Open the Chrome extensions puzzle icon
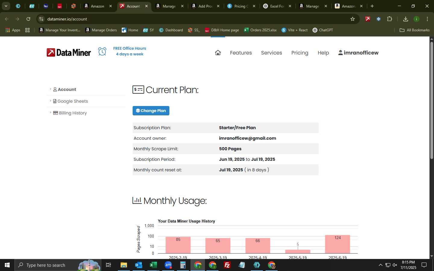The width and height of the screenshot is (434, 271). coord(389,19)
